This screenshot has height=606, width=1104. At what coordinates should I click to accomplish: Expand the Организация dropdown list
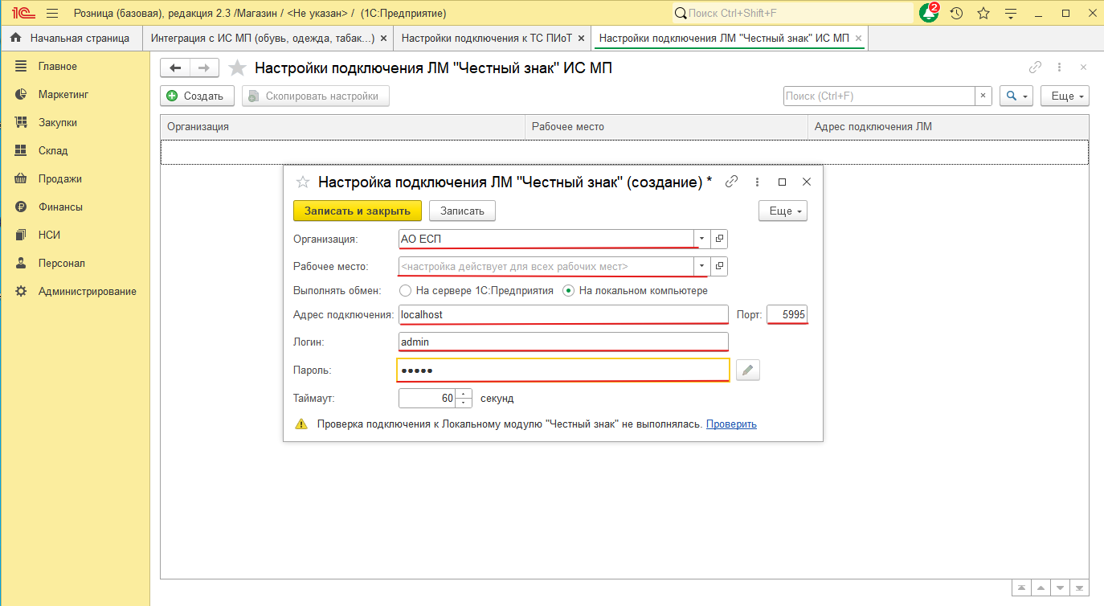click(x=702, y=239)
